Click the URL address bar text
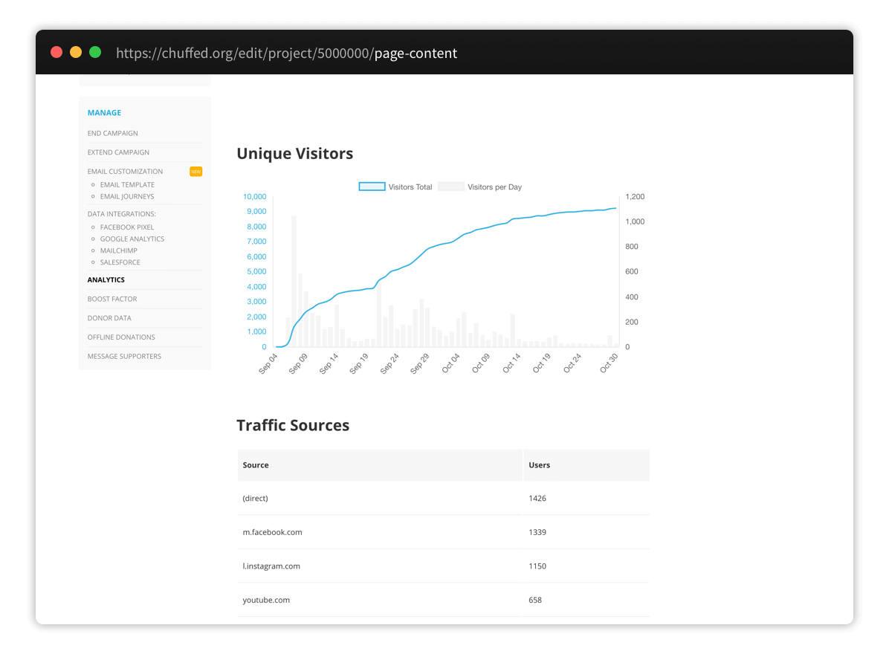 [286, 53]
